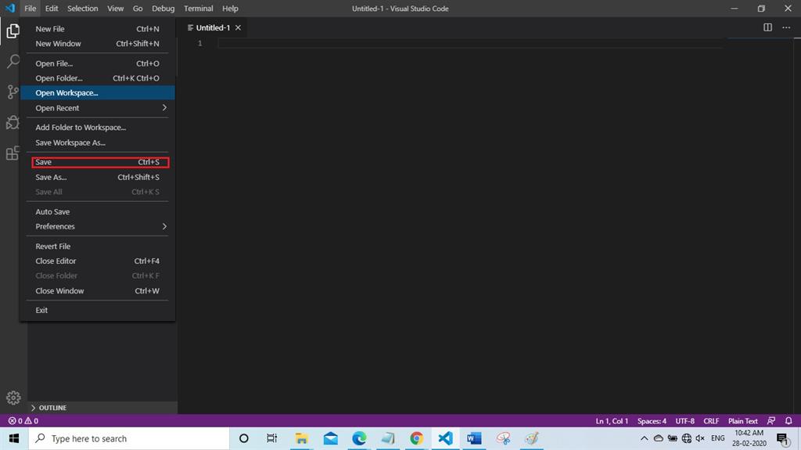Open the Extensions view in activity bar

click(13, 153)
